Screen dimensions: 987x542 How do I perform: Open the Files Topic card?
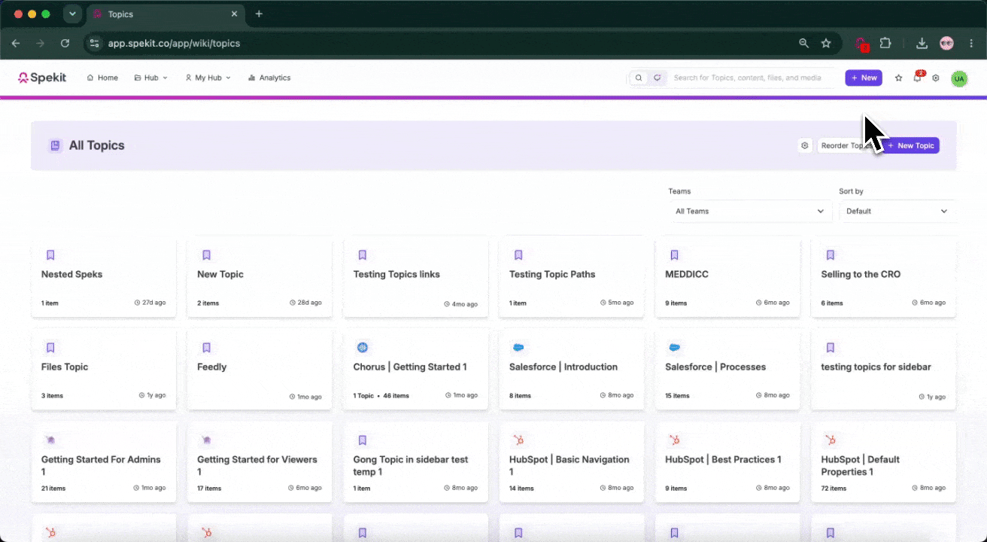click(x=104, y=369)
